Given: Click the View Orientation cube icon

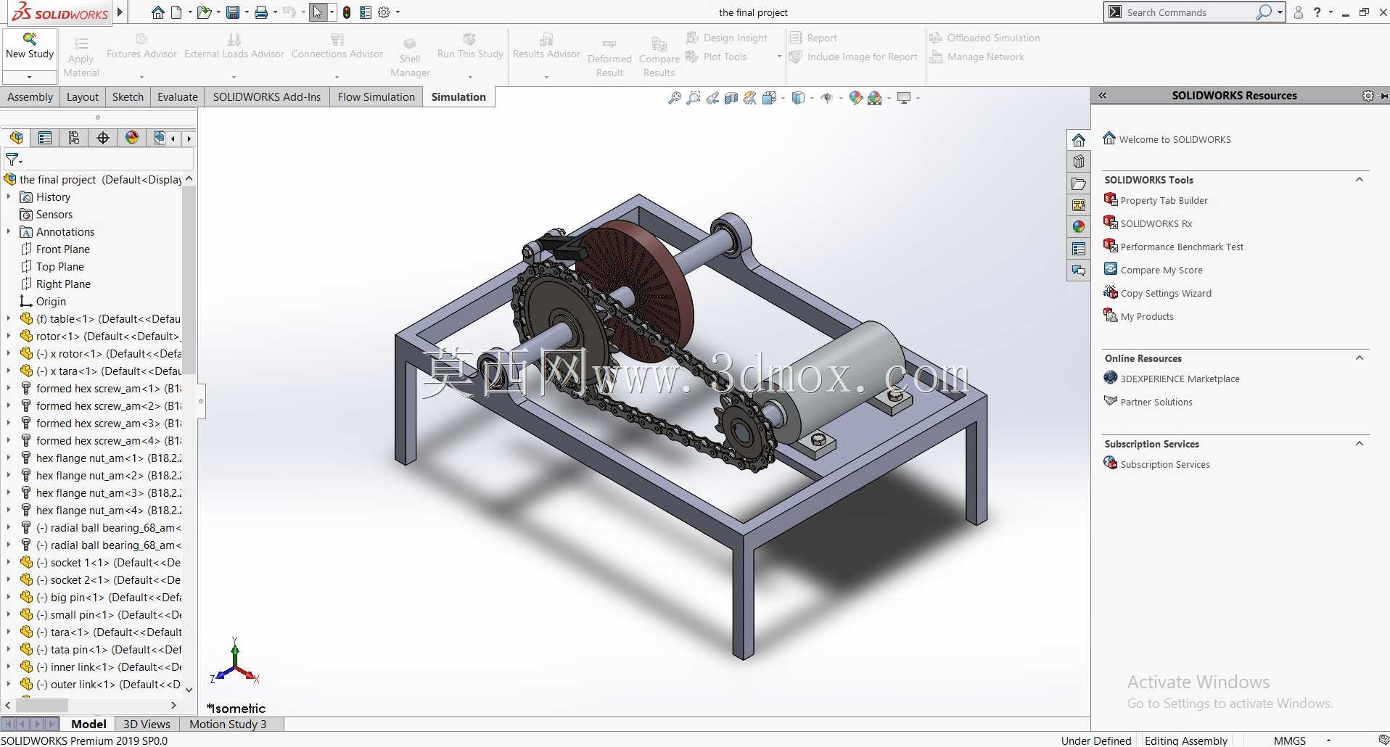Looking at the screenshot, I should (769, 98).
